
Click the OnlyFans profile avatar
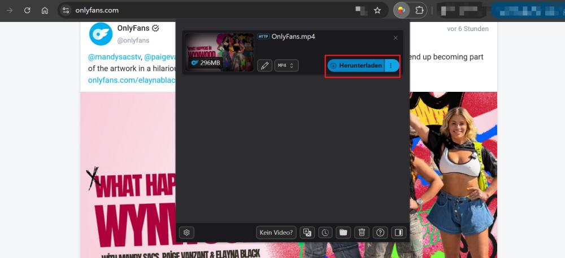101,34
